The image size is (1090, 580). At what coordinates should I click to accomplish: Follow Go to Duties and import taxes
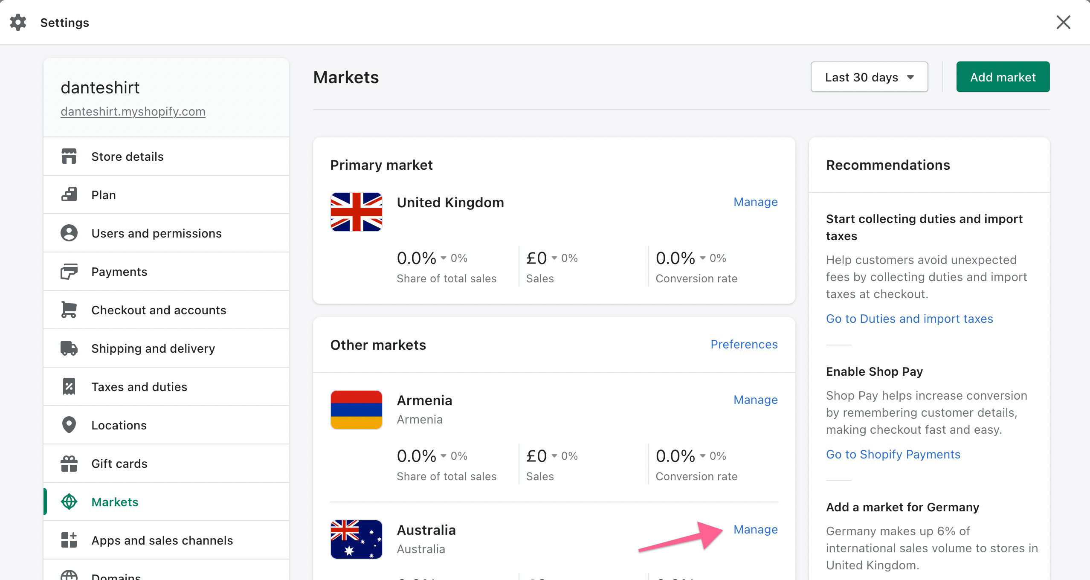[910, 319]
